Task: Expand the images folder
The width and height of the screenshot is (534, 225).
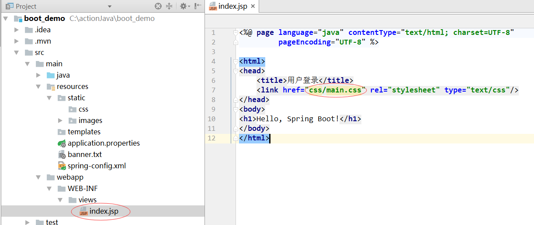Action: point(60,120)
